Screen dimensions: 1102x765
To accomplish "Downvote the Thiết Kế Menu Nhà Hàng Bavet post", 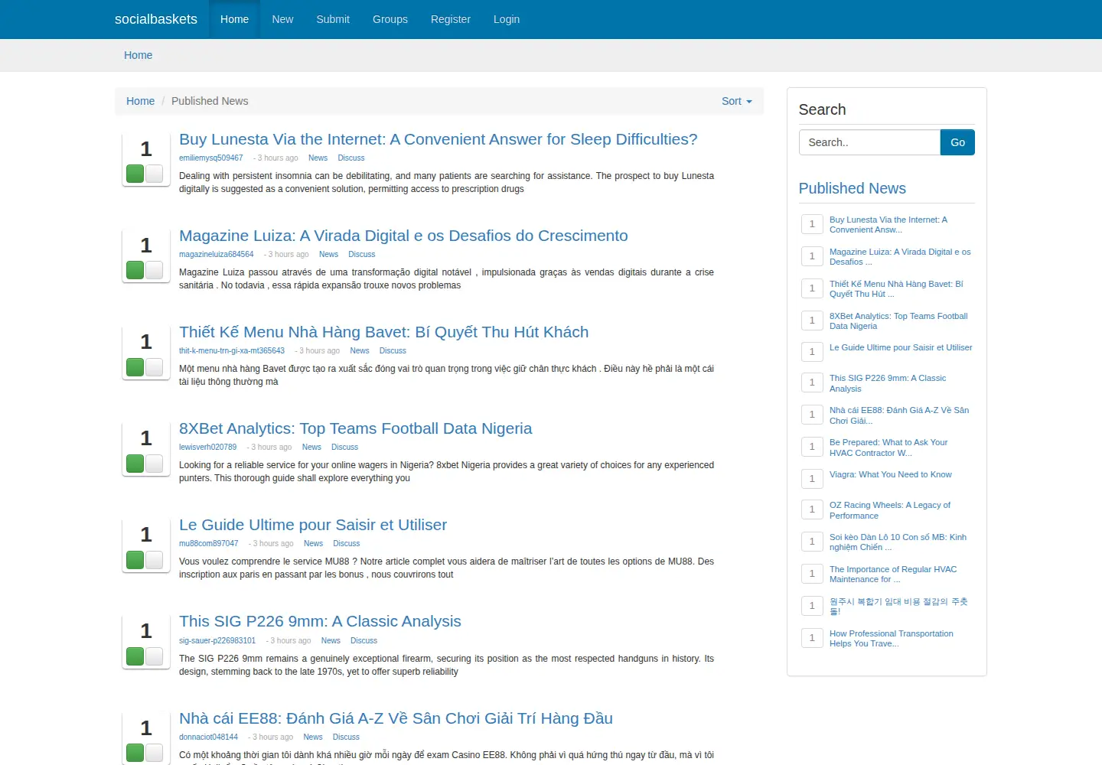I will (154, 366).
